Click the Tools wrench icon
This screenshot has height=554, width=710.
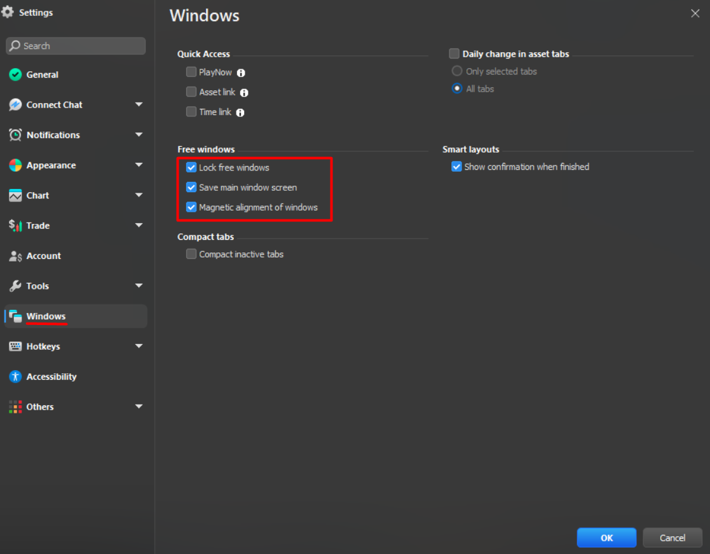(15, 286)
